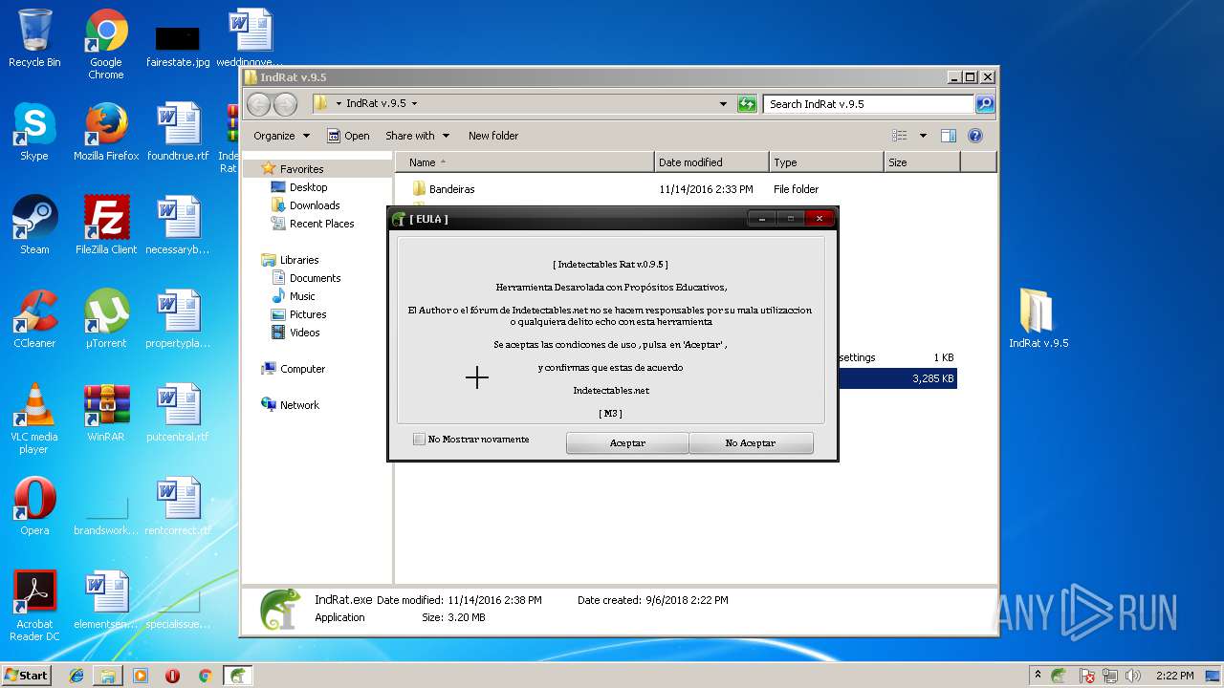Select the CCleaner desktop shortcut
Viewport: 1224px width, 688px height.
point(34,319)
